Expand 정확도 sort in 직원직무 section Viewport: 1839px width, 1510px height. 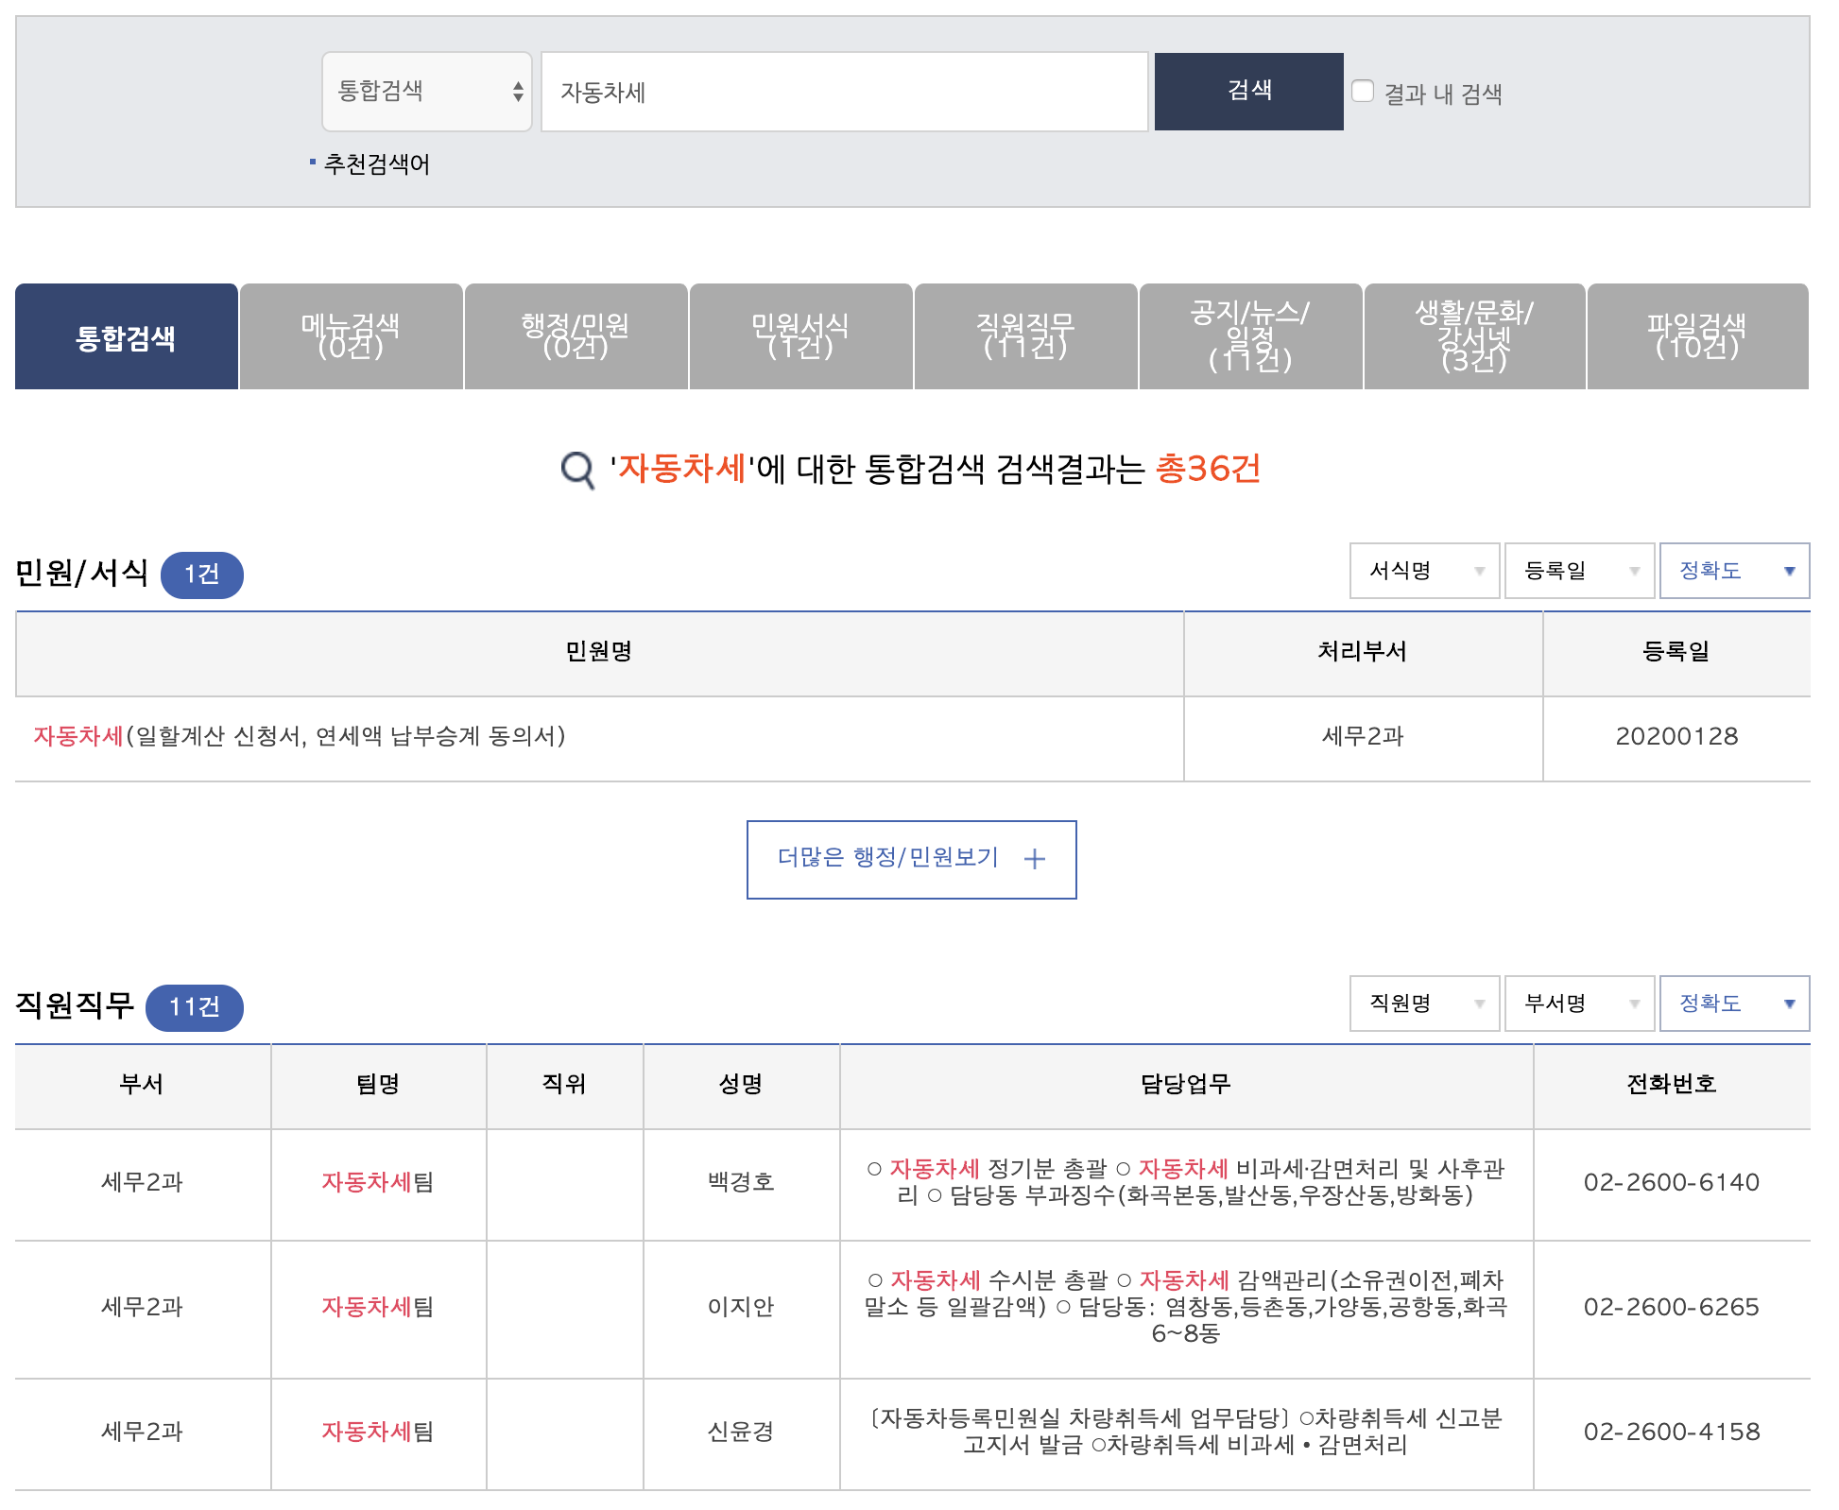point(1734,1004)
